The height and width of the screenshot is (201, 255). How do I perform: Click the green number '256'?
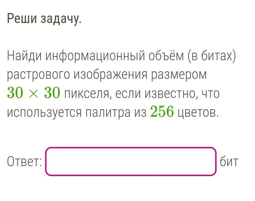pos(162,112)
